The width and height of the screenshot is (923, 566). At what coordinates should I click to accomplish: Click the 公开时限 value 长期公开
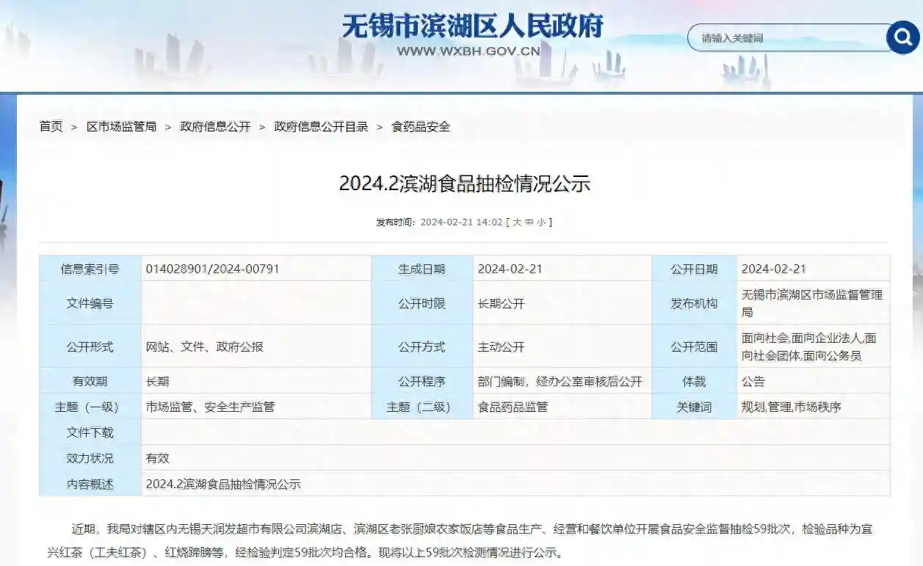pos(502,303)
